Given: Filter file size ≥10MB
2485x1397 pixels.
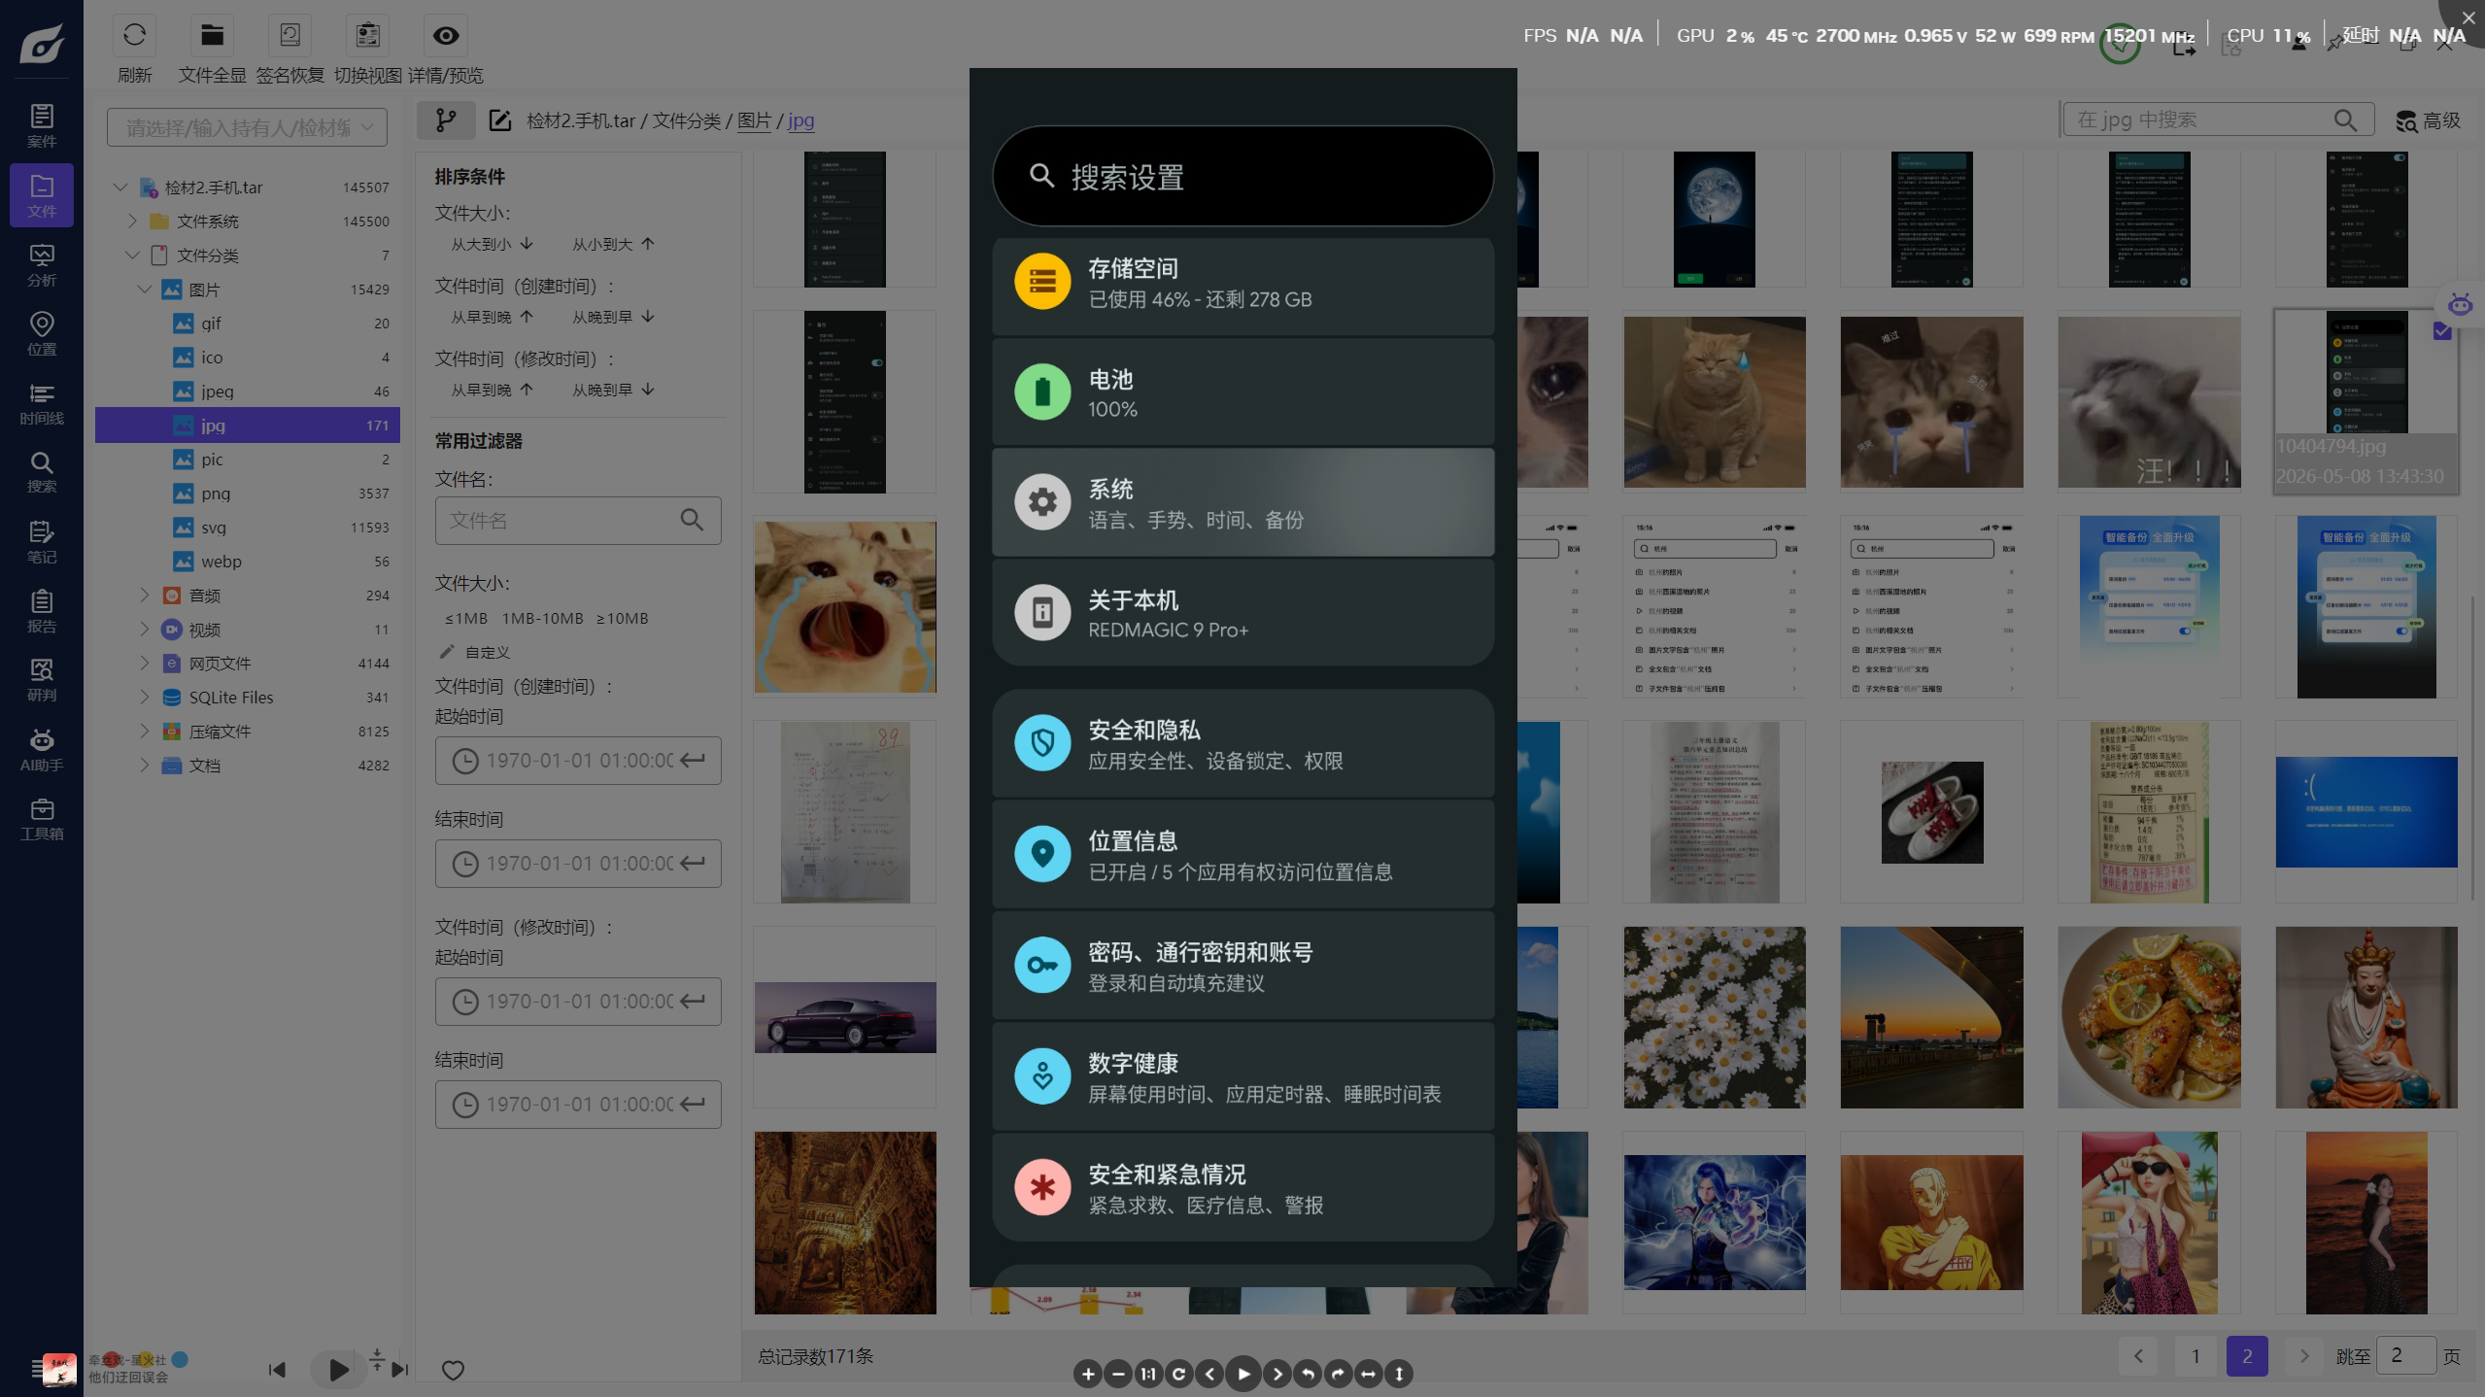Looking at the screenshot, I should pos(622,618).
